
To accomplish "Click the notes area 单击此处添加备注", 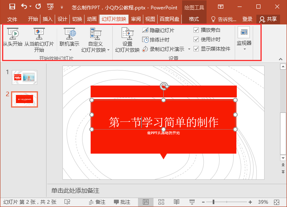I will point(75,191).
